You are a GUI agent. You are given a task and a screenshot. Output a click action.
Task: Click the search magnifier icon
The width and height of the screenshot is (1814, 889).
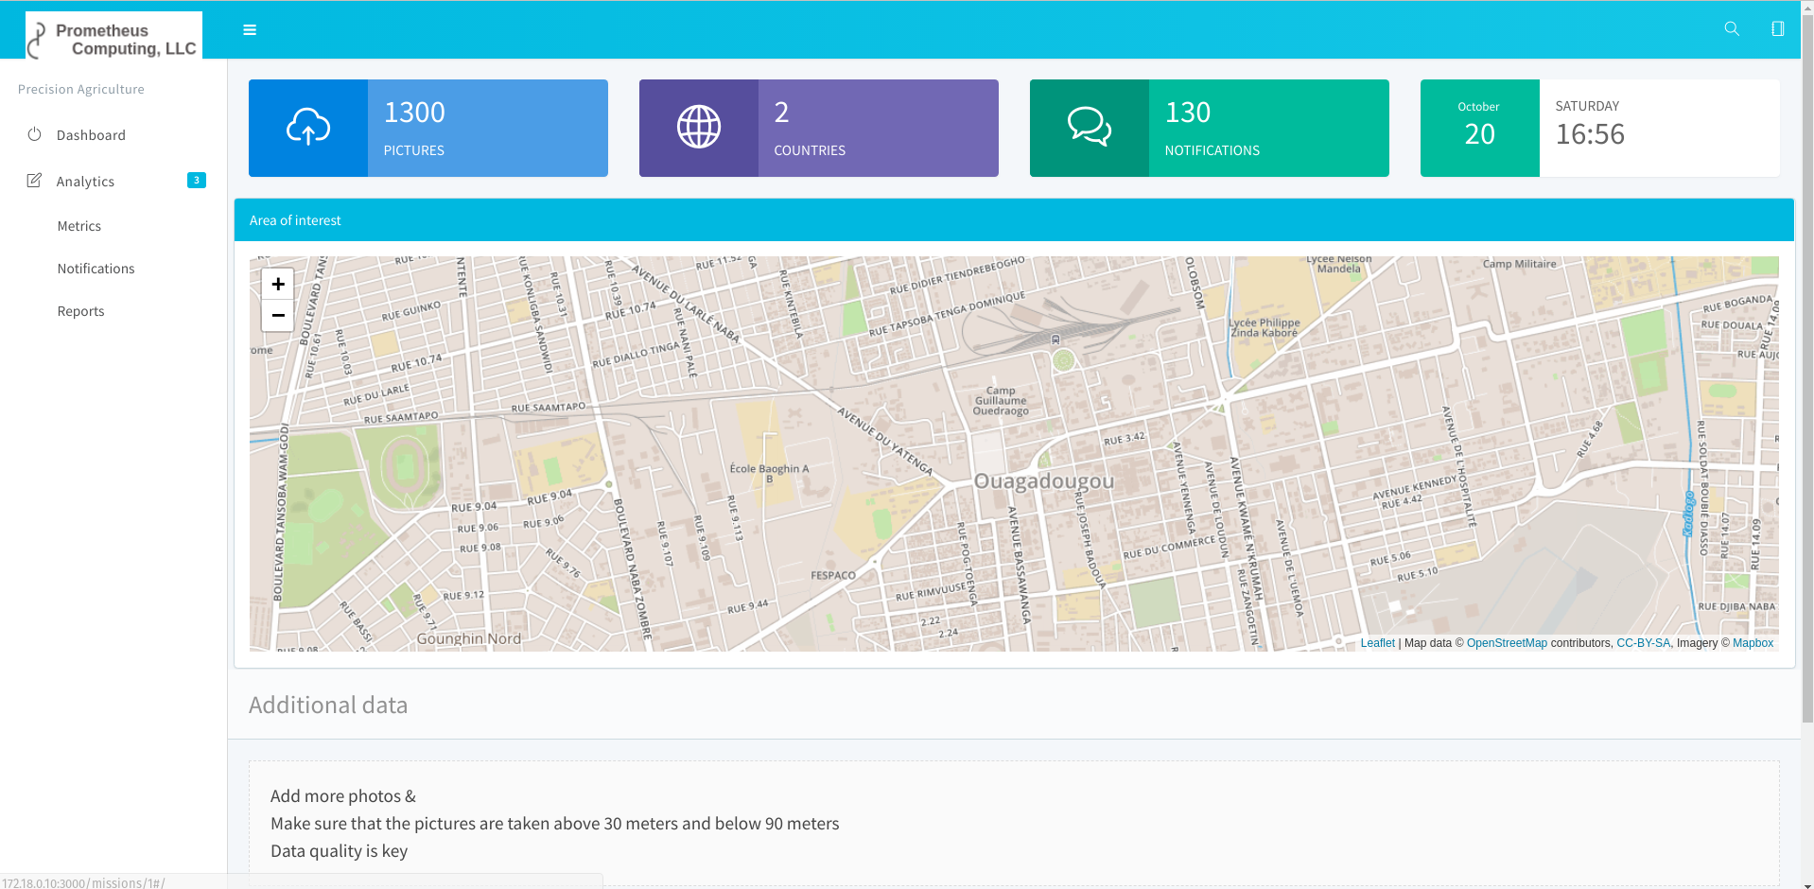(x=1731, y=29)
